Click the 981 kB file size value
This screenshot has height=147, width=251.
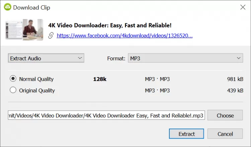tap(235, 79)
